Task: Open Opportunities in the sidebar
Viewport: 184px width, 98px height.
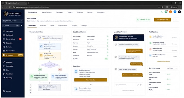Action: (9, 51)
